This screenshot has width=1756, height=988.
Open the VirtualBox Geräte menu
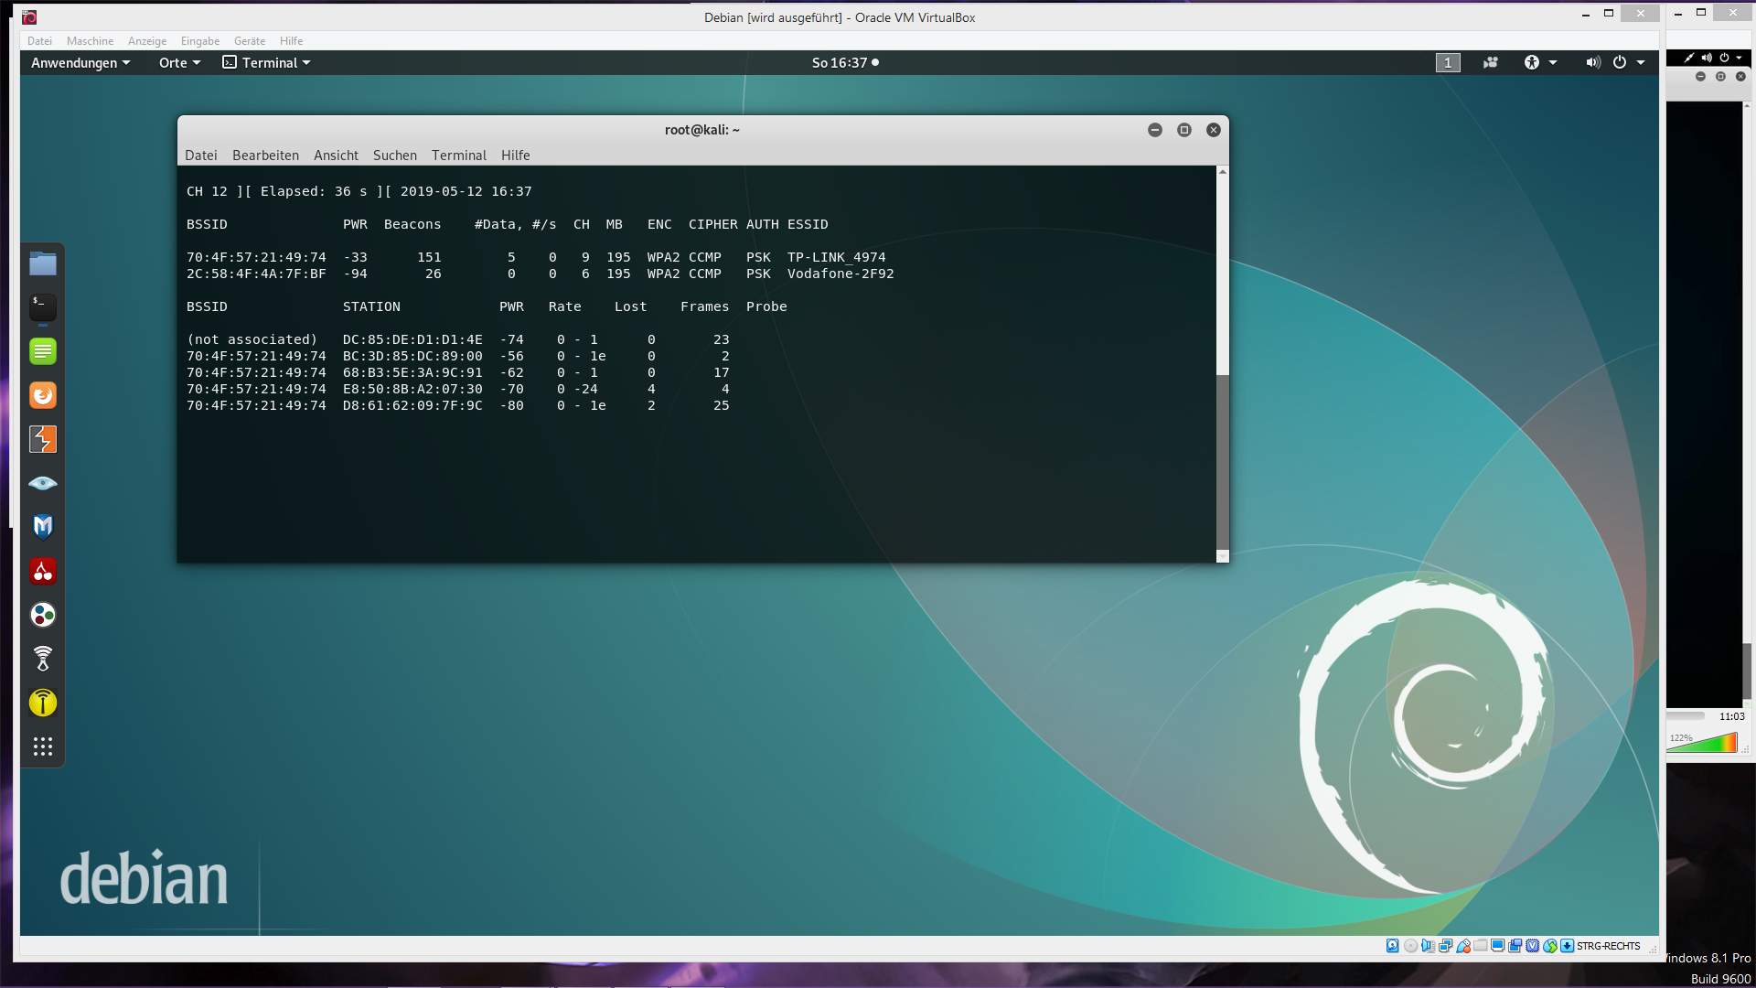coord(249,41)
